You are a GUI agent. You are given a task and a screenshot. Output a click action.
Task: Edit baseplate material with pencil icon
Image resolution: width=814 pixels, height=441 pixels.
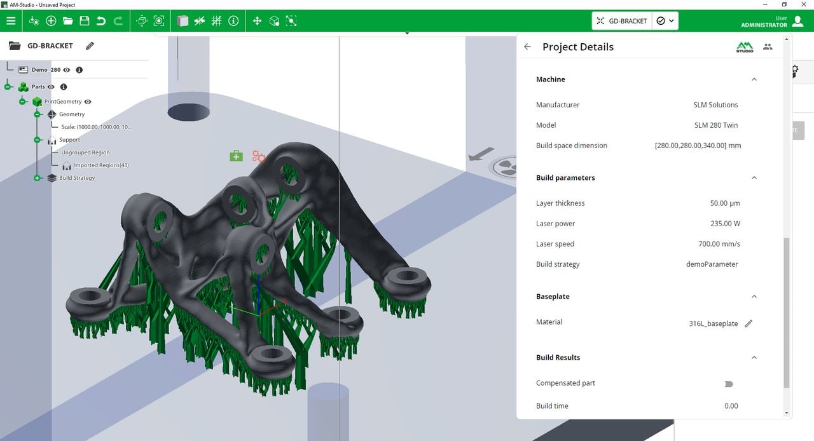tap(748, 323)
